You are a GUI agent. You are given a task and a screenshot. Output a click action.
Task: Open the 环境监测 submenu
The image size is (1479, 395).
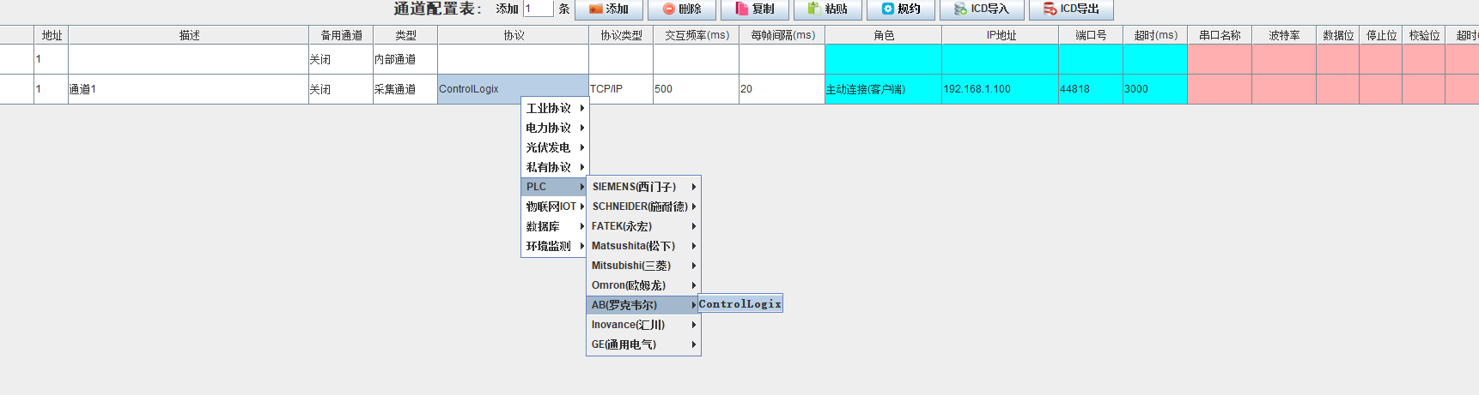pos(555,246)
